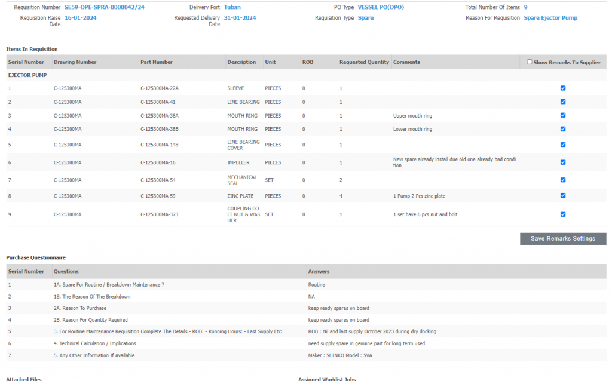Toggle the remarks checkbox for the ZINC PLATE row

coord(563,196)
